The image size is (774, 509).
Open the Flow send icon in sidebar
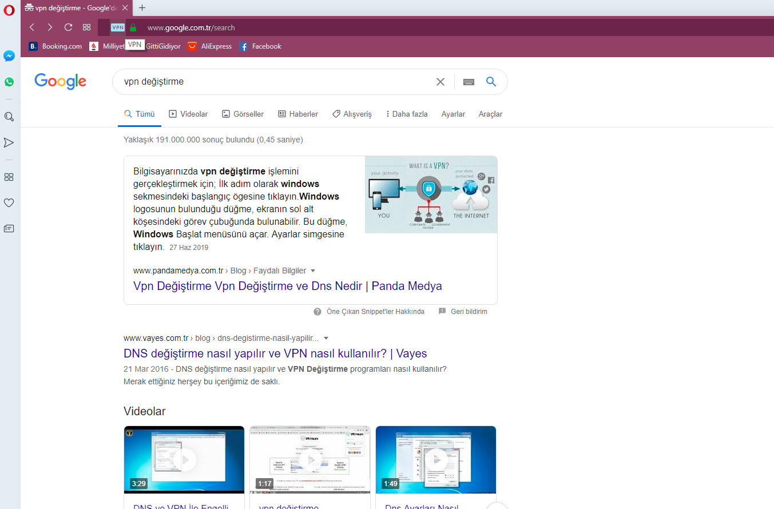(9, 142)
